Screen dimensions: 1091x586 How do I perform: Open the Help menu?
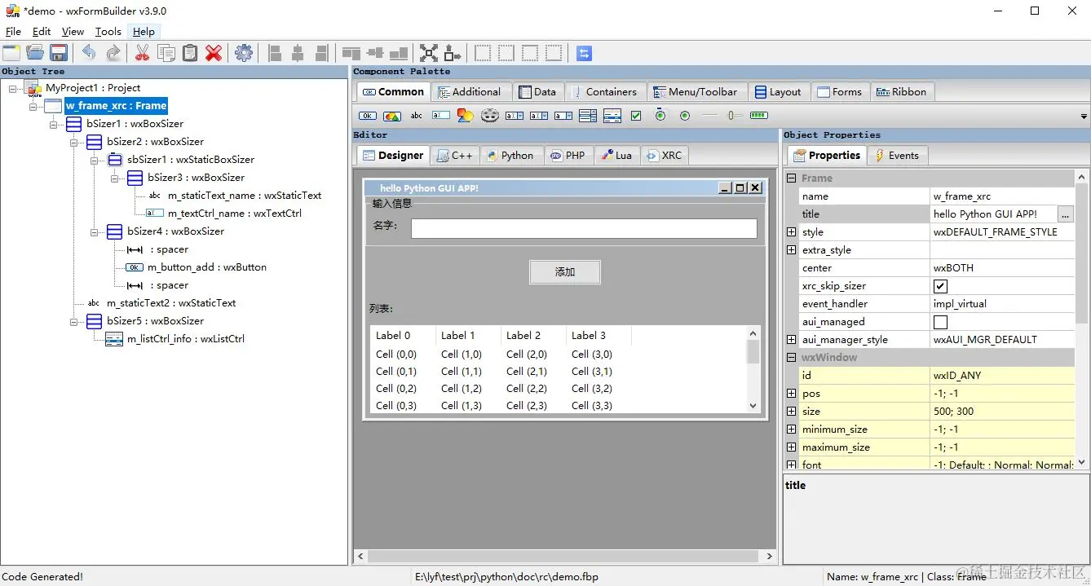[144, 32]
